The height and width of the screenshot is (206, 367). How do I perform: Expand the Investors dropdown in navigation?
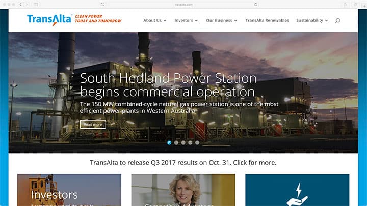pos(186,21)
